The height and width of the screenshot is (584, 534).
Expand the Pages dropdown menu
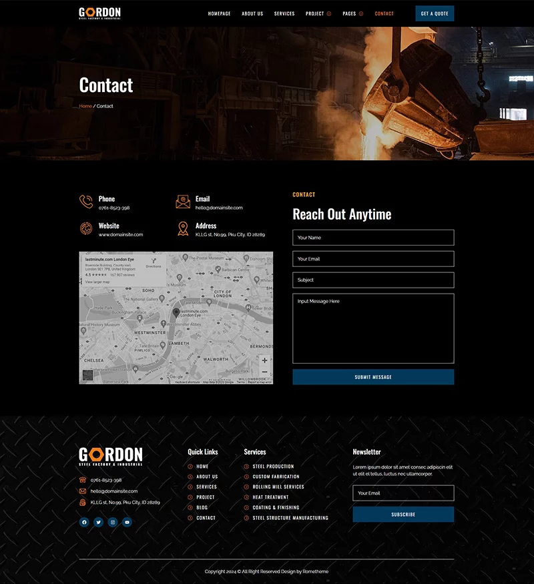click(352, 13)
